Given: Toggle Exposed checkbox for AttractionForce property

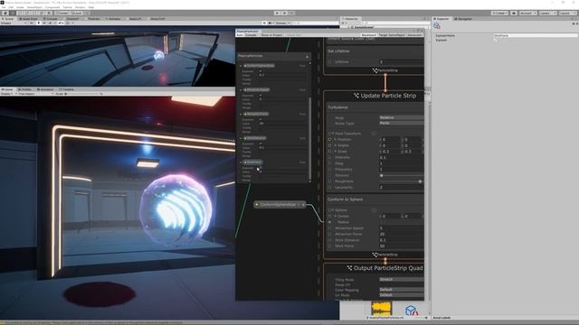Looking at the screenshot, I should [x=261, y=119].
